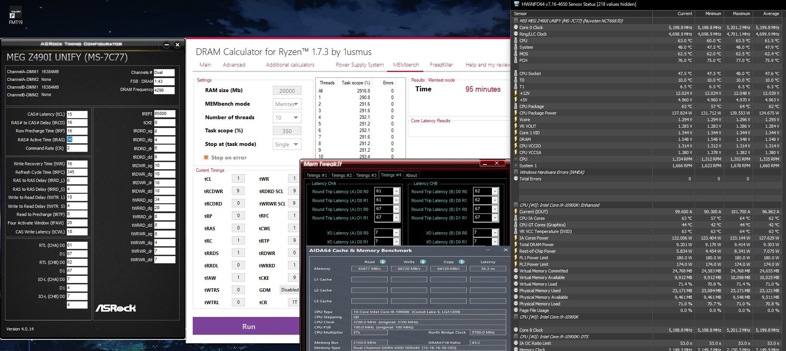Sort by the Minimum column header

709,14
